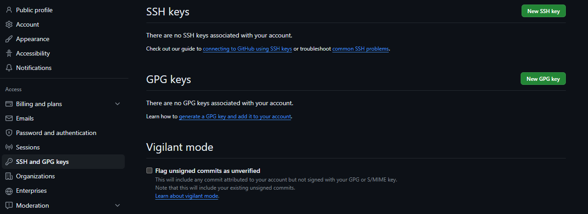Click the Account gear icon

click(9, 24)
